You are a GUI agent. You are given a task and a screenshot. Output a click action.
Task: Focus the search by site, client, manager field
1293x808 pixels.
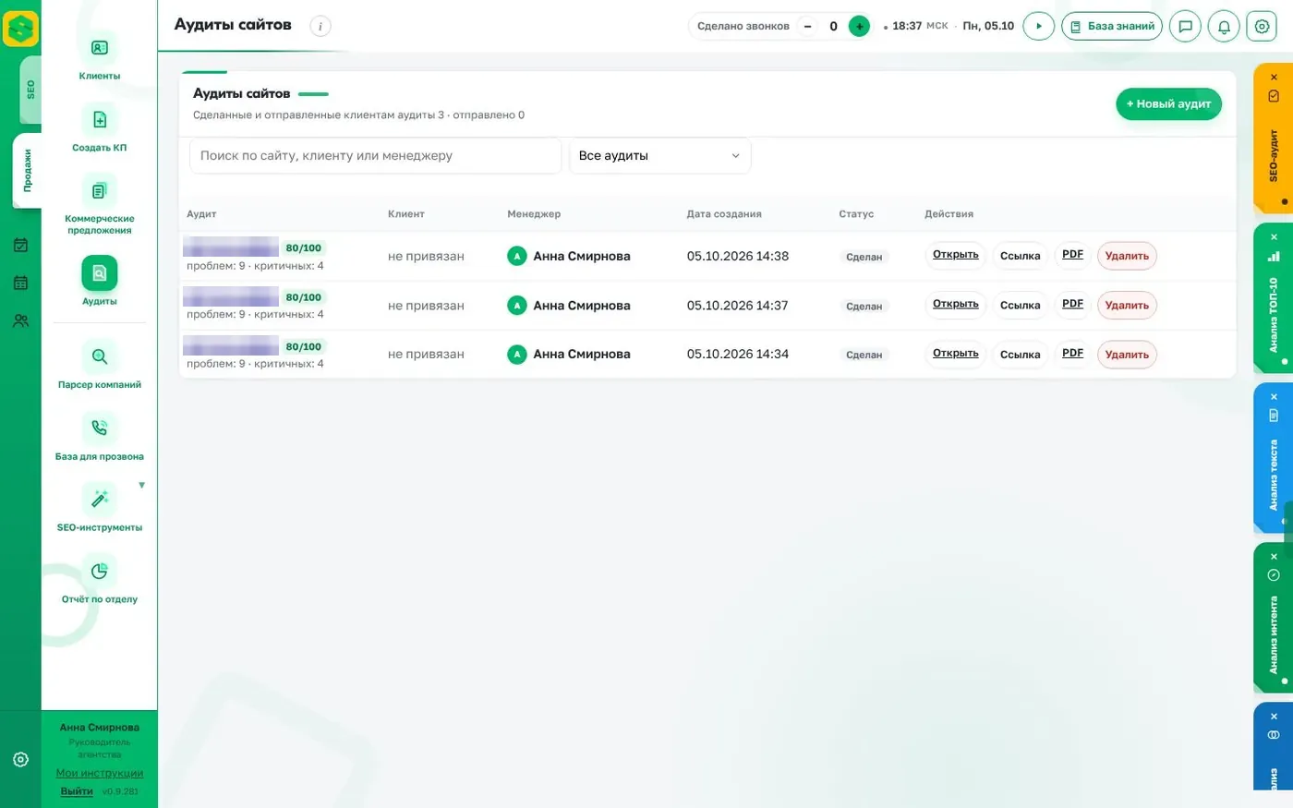(x=375, y=156)
